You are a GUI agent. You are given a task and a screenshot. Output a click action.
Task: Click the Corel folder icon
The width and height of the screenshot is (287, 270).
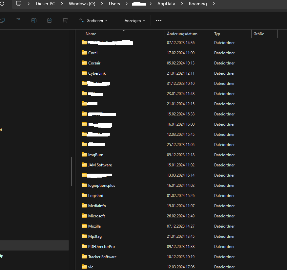[84, 53]
